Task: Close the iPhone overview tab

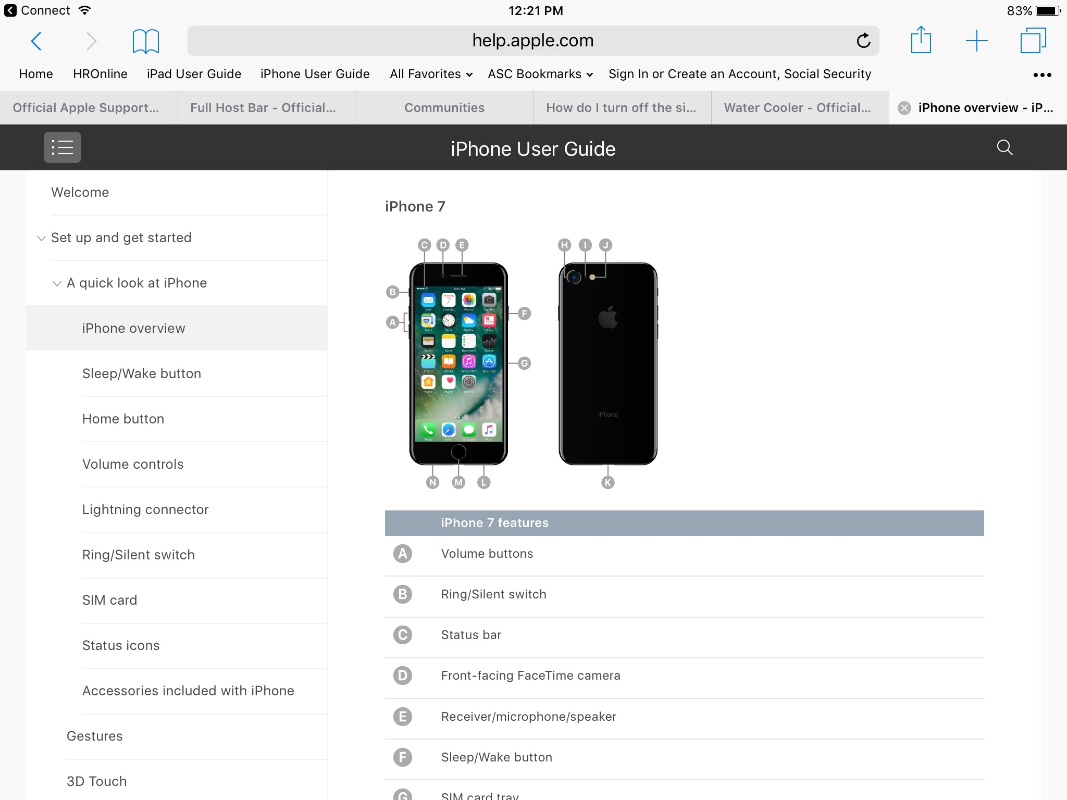Action: click(904, 108)
